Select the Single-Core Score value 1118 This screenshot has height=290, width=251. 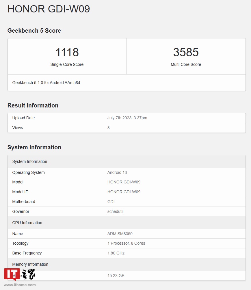(x=67, y=52)
